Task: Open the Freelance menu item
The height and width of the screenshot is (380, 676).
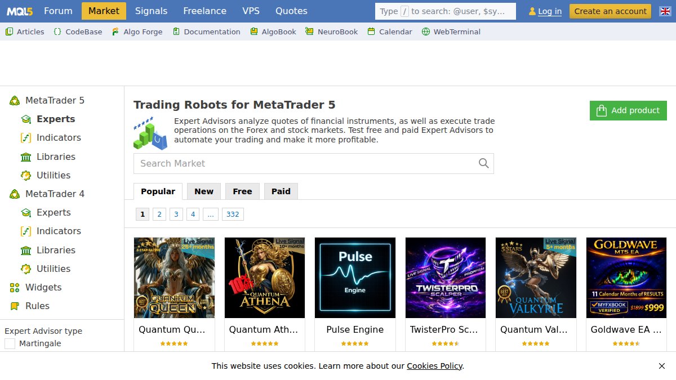Action: [x=205, y=11]
